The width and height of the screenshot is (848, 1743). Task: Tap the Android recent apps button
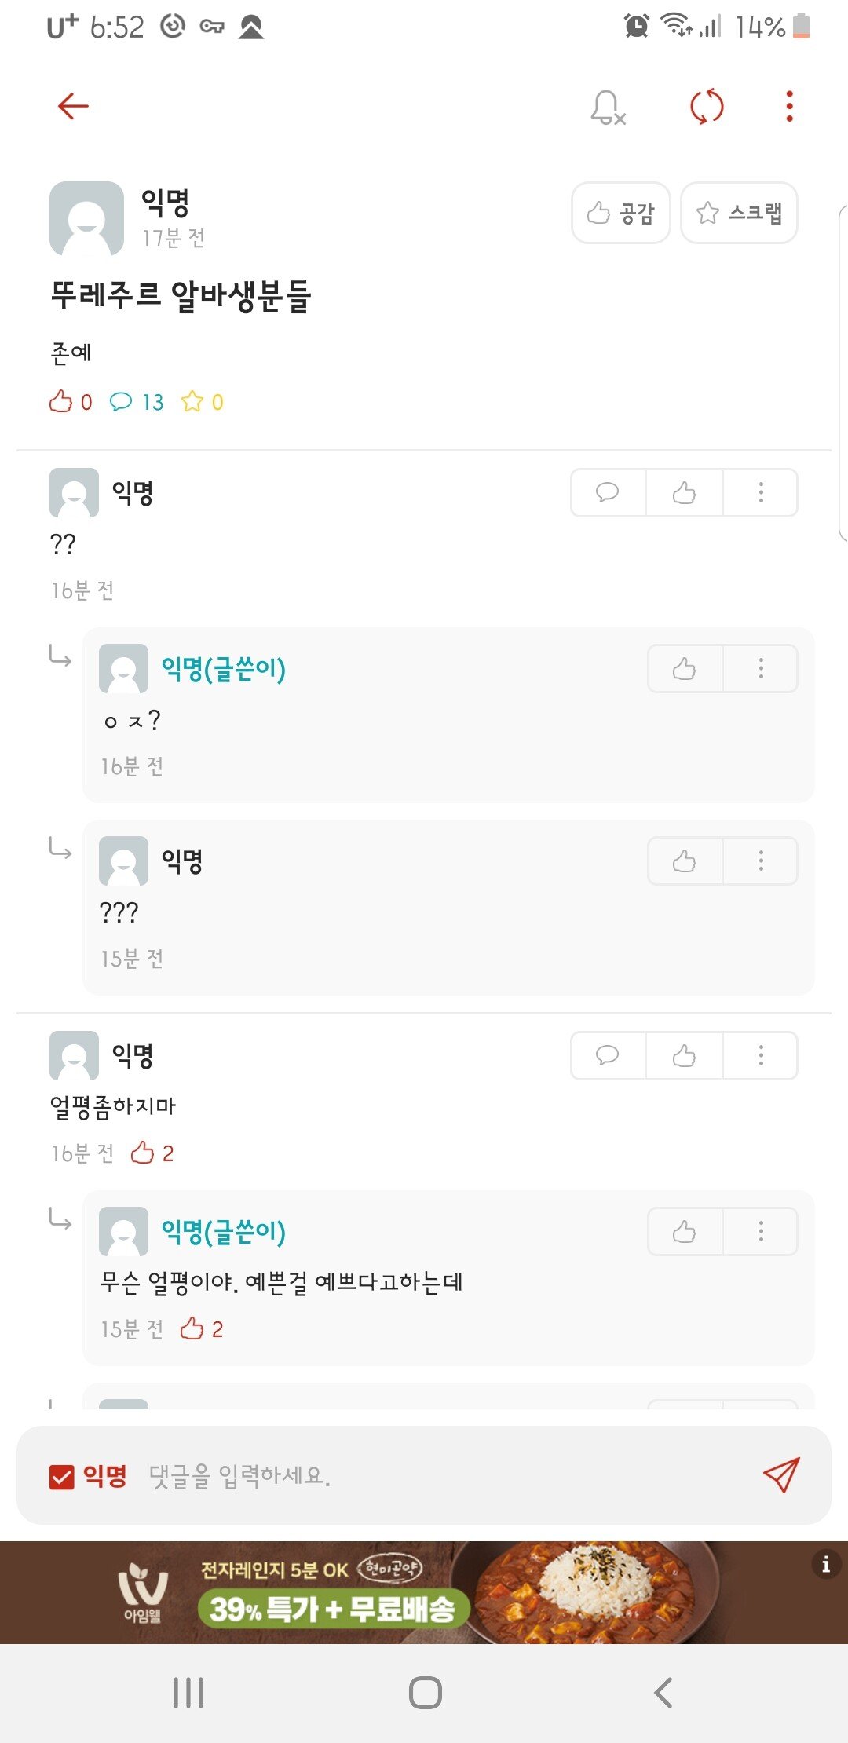pyautogui.click(x=188, y=1693)
